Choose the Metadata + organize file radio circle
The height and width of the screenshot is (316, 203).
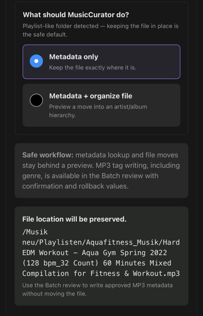point(36,100)
